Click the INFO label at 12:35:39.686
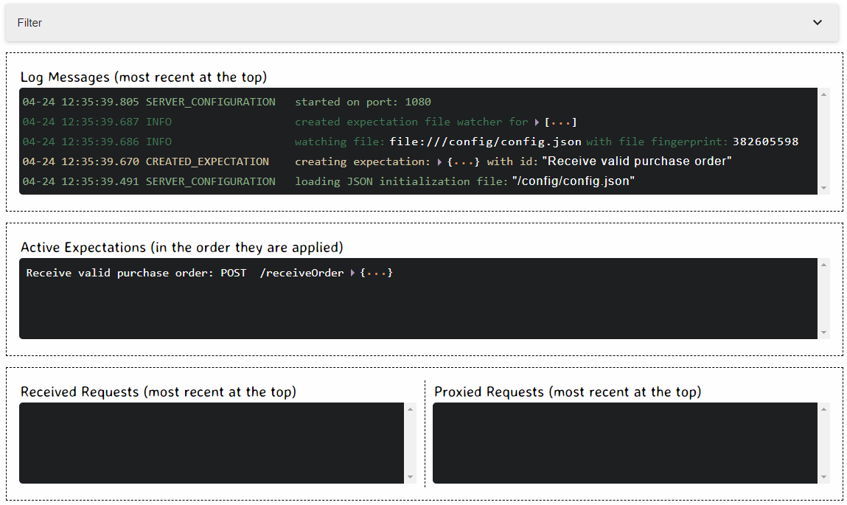This screenshot has width=847, height=505. 158,142
